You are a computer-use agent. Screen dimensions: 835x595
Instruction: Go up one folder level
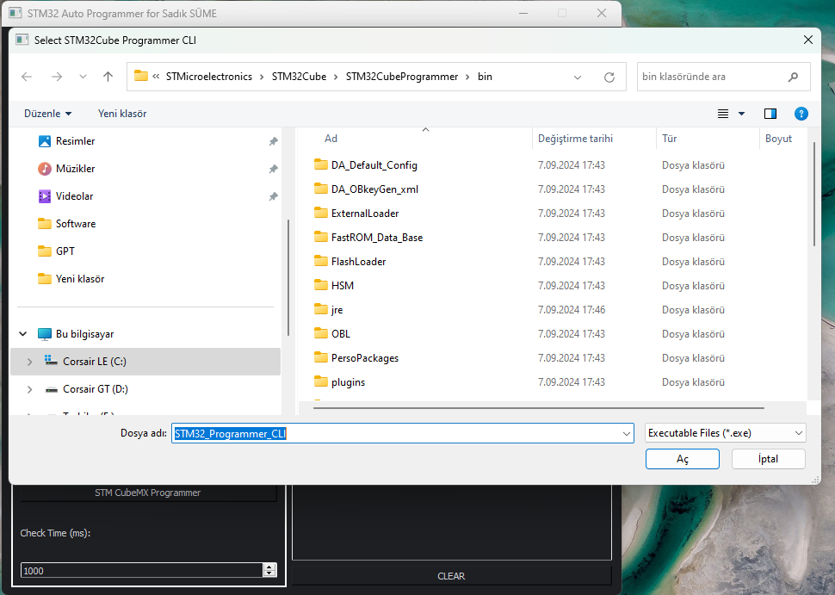108,77
